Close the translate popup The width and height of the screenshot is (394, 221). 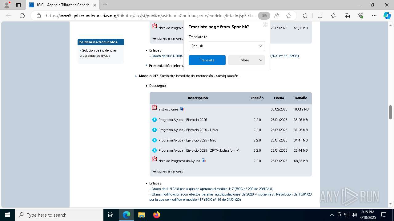pos(265,25)
